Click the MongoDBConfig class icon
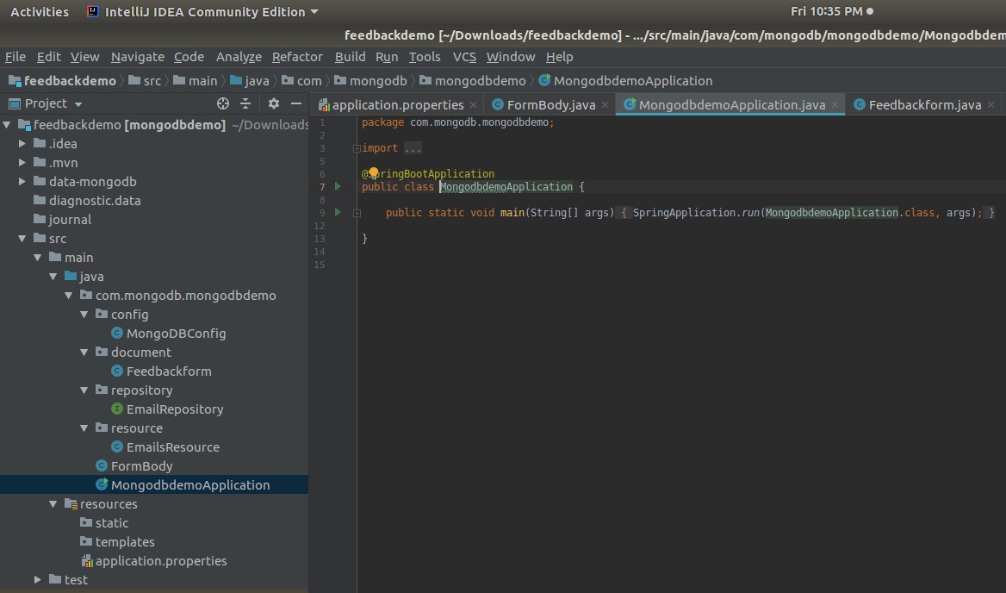The width and height of the screenshot is (1006, 593). (x=117, y=333)
